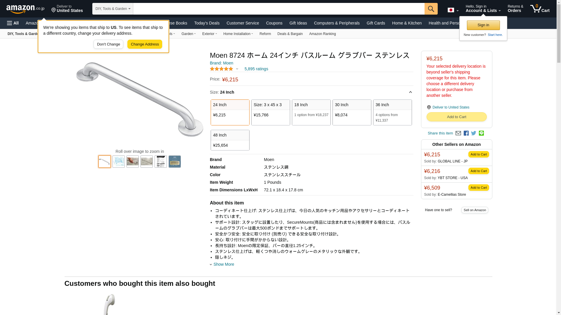561x315 pixels.
Task: Share this item on LINE
Action: (481, 133)
